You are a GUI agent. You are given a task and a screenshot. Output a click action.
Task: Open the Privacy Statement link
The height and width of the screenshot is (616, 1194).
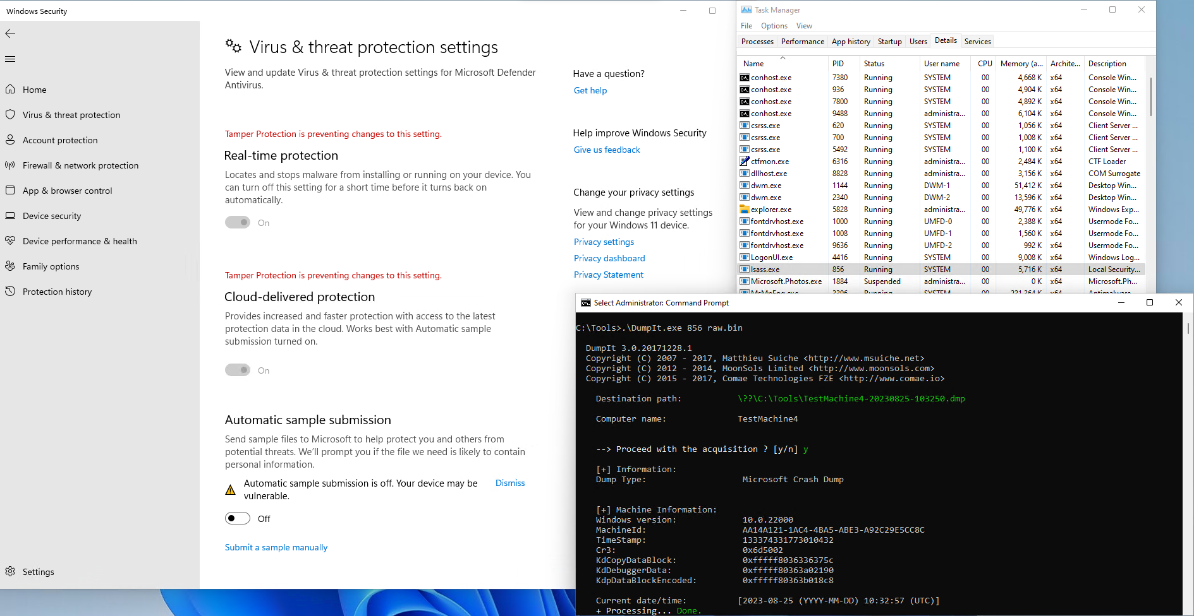(x=608, y=275)
